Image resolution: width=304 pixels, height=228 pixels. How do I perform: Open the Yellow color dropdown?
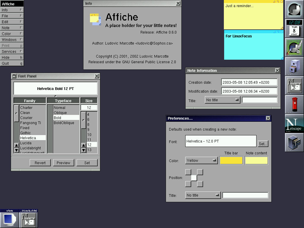201,161
